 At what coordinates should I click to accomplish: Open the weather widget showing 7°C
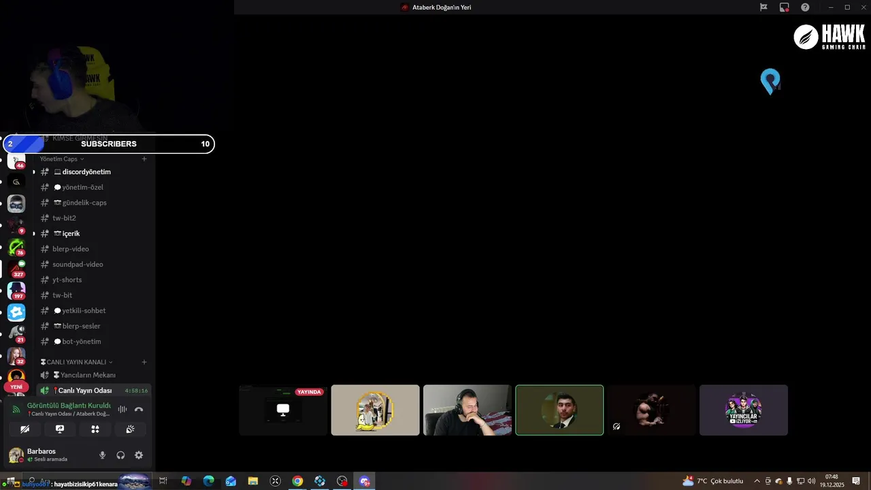click(712, 481)
